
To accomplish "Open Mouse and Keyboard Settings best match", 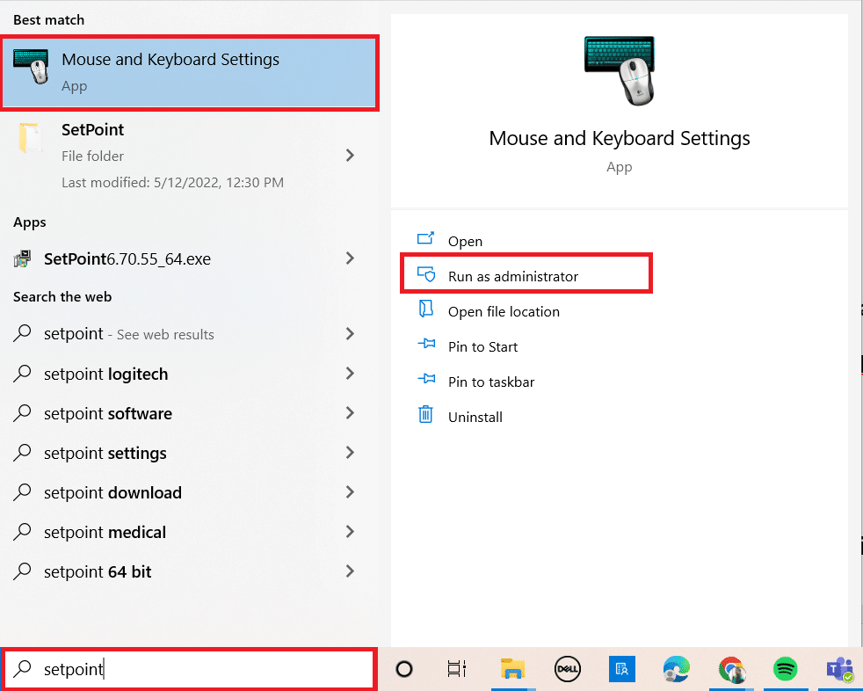I will tap(189, 73).
